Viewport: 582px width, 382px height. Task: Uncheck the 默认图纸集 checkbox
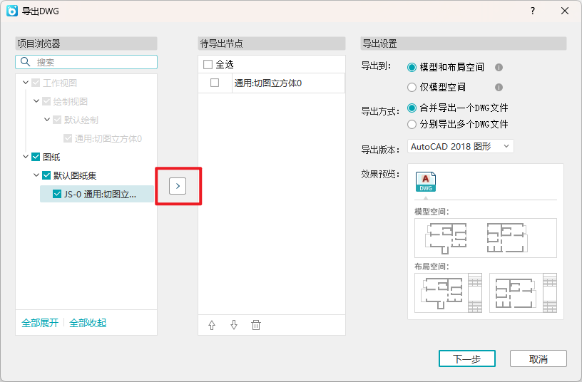click(46, 175)
